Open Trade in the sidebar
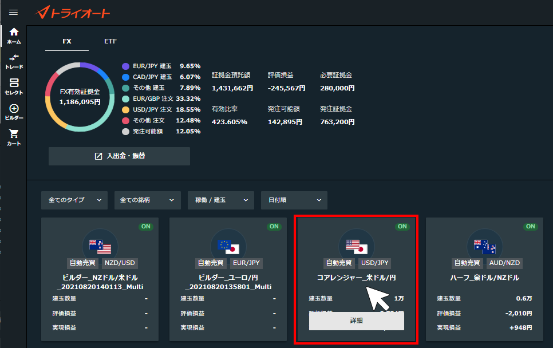Image resolution: width=553 pixels, height=348 pixels. [14, 61]
